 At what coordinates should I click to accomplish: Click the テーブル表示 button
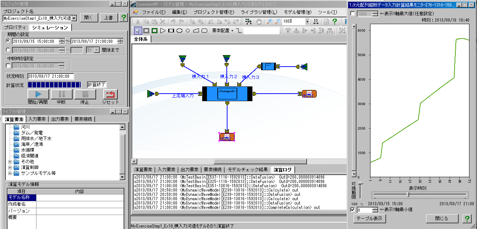[369, 219]
